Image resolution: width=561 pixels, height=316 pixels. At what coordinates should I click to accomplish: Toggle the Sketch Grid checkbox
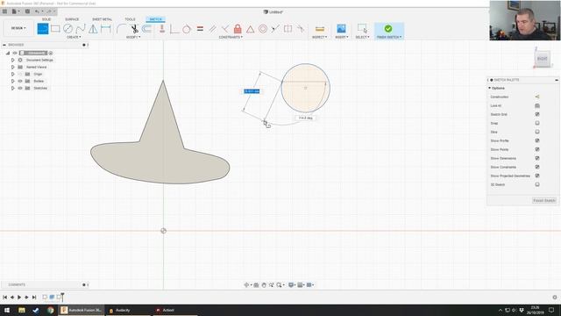(x=537, y=114)
